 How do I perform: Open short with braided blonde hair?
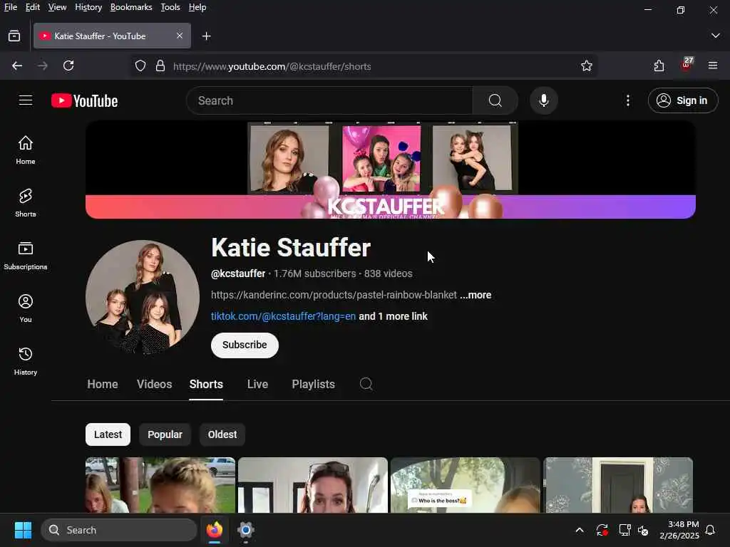(160, 485)
